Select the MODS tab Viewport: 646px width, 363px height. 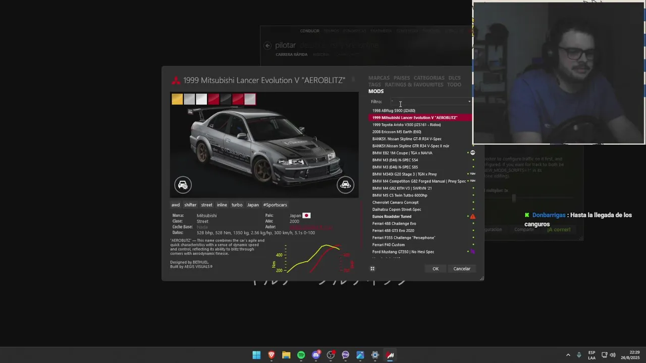point(376,91)
